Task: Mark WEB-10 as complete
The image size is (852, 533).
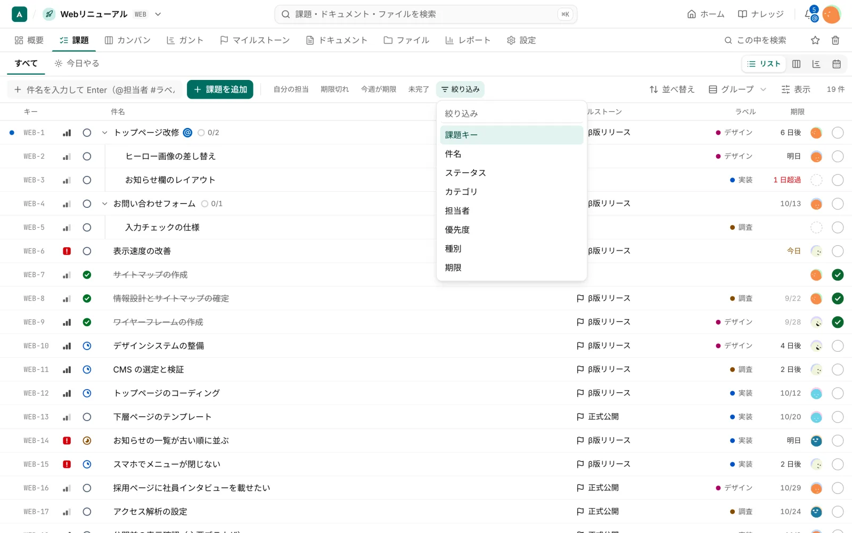Action: point(838,346)
